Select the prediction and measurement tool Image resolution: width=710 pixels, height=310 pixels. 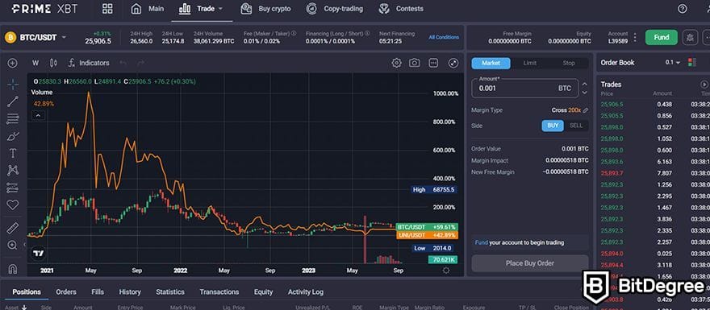point(13,188)
